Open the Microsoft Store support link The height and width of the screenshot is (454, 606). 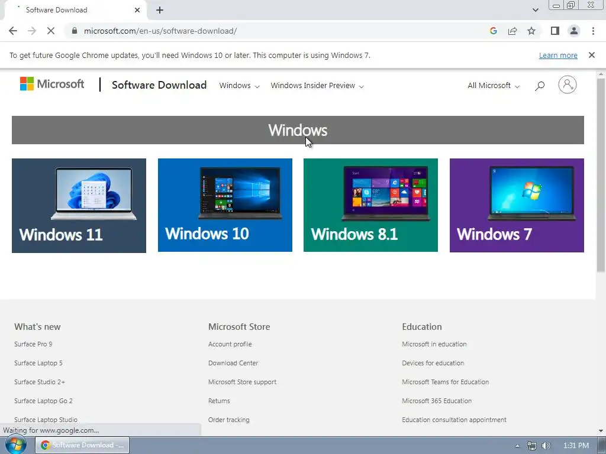click(x=242, y=382)
